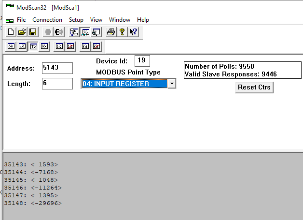Select swapped 32-bit float format icon
The width and height of the screenshot is (303, 220).
(x=70, y=46)
